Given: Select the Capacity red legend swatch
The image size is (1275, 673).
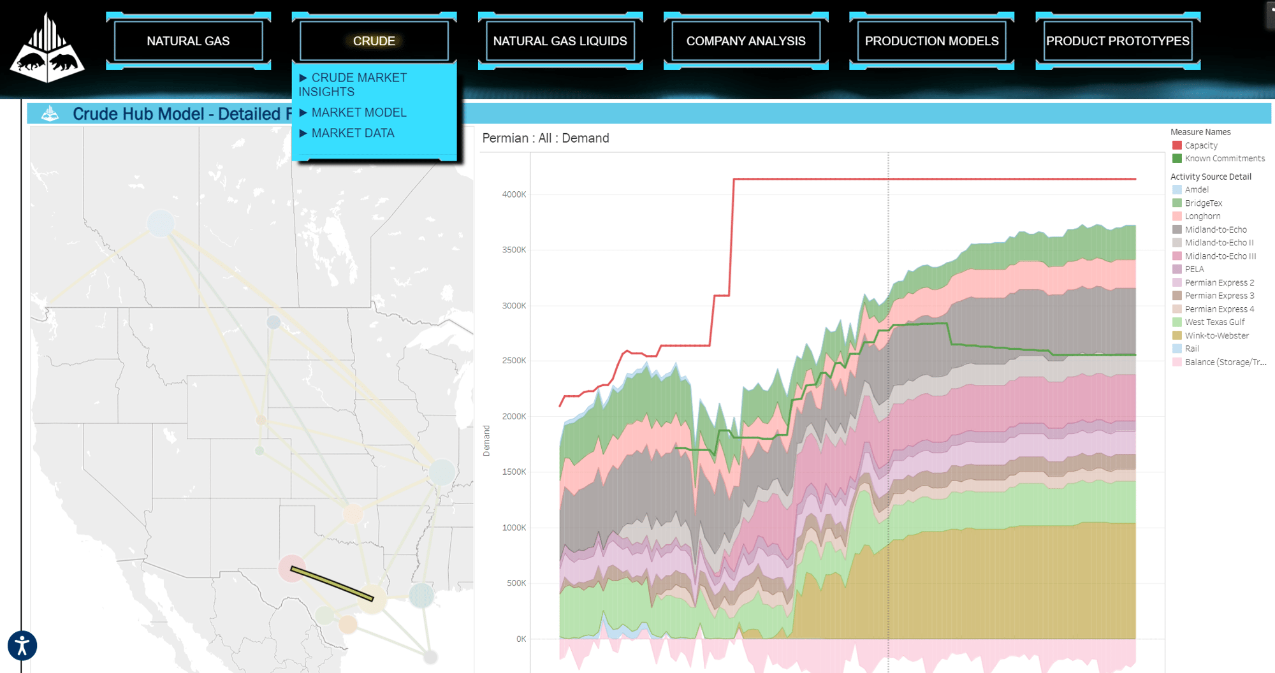Looking at the screenshot, I should [1177, 145].
